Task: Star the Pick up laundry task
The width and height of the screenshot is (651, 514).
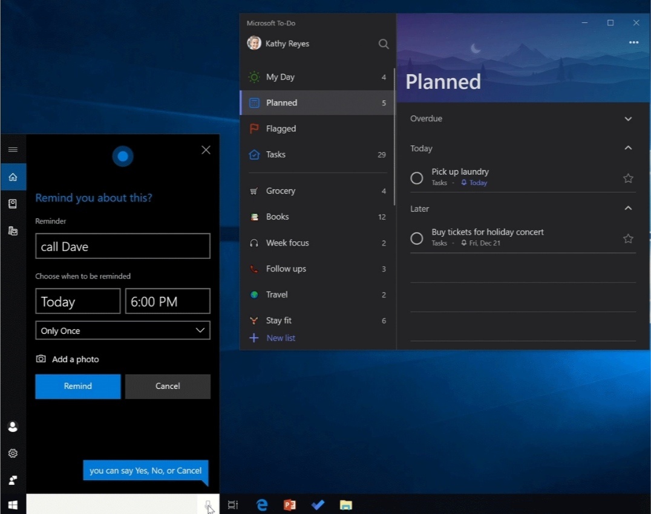Action: click(628, 178)
